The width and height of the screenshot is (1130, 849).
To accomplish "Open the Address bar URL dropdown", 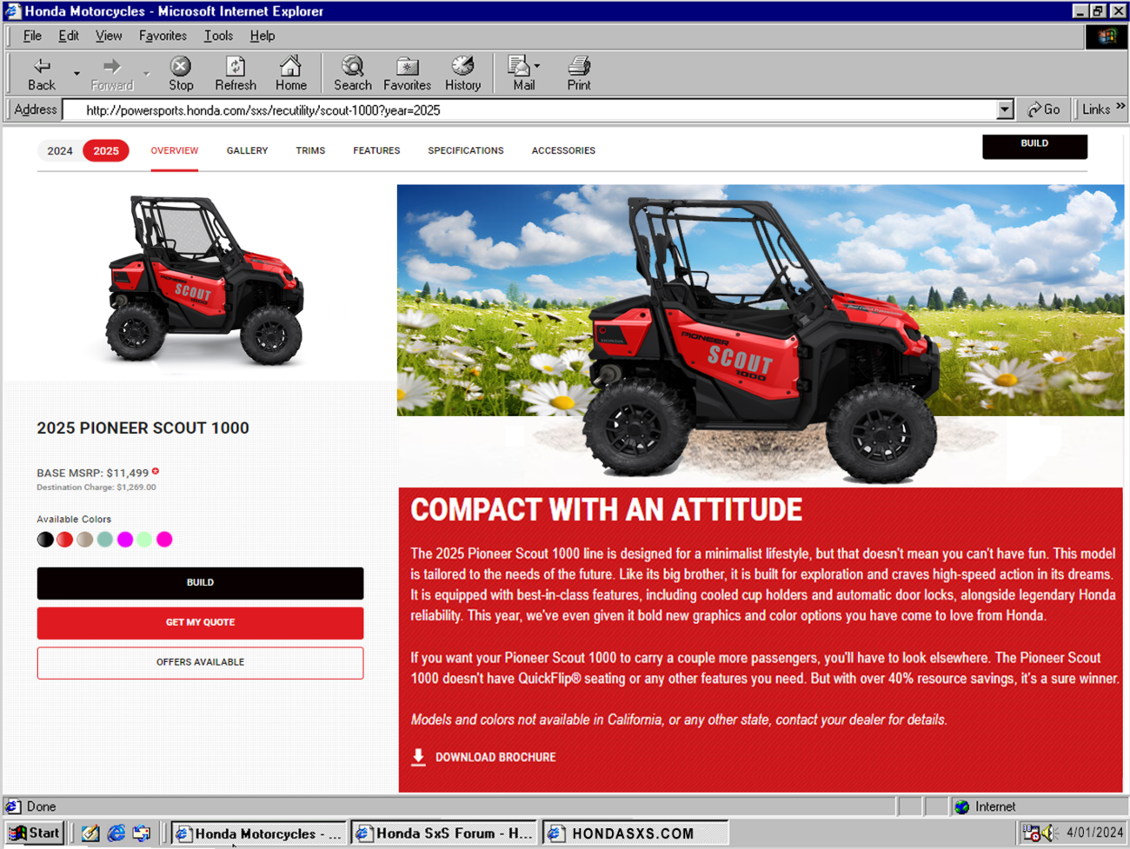I will coord(1005,109).
